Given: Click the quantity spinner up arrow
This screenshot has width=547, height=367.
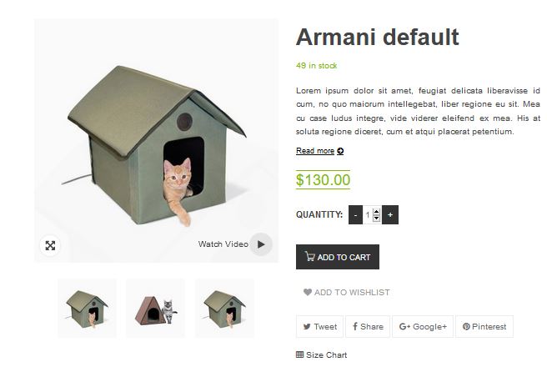Looking at the screenshot, I should pyautogui.click(x=376, y=212).
